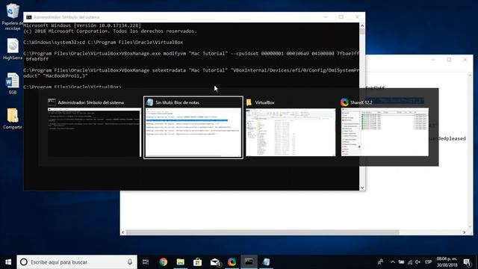Viewport: 478px width, 269px height.
Task: Switch to Administrador: Símbolo del sistema thumbnail
Action: pyautogui.click(x=94, y=132)
